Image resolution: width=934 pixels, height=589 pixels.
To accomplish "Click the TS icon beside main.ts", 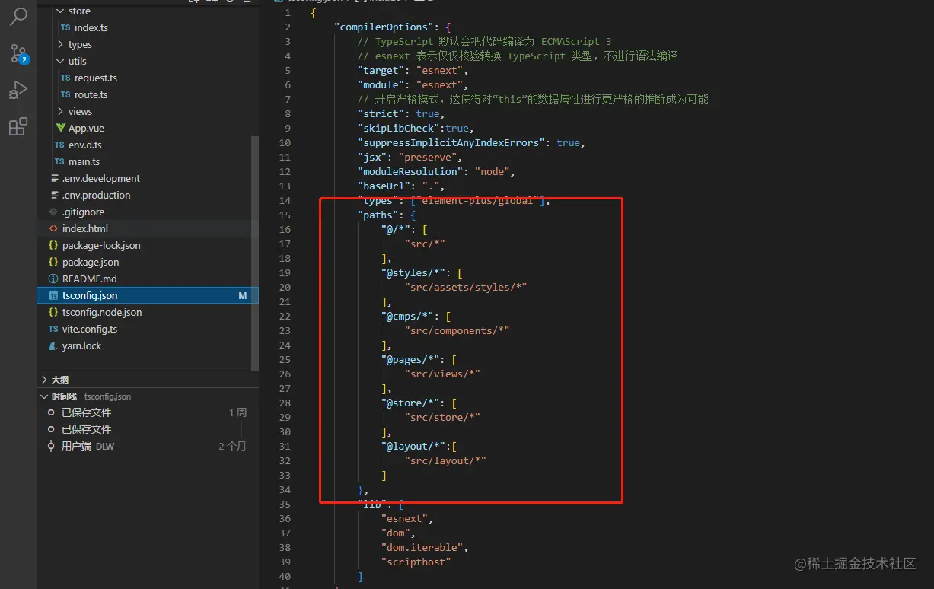I will (59, 161).
